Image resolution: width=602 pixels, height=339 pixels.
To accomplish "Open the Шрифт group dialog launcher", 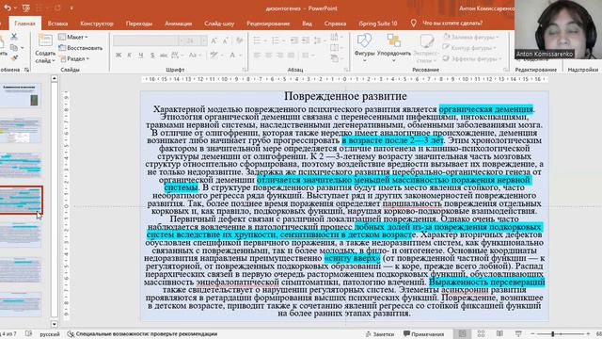I will [245, 70].
